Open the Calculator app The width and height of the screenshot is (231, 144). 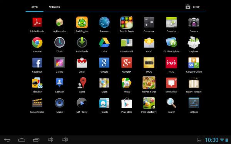(149, 22)
